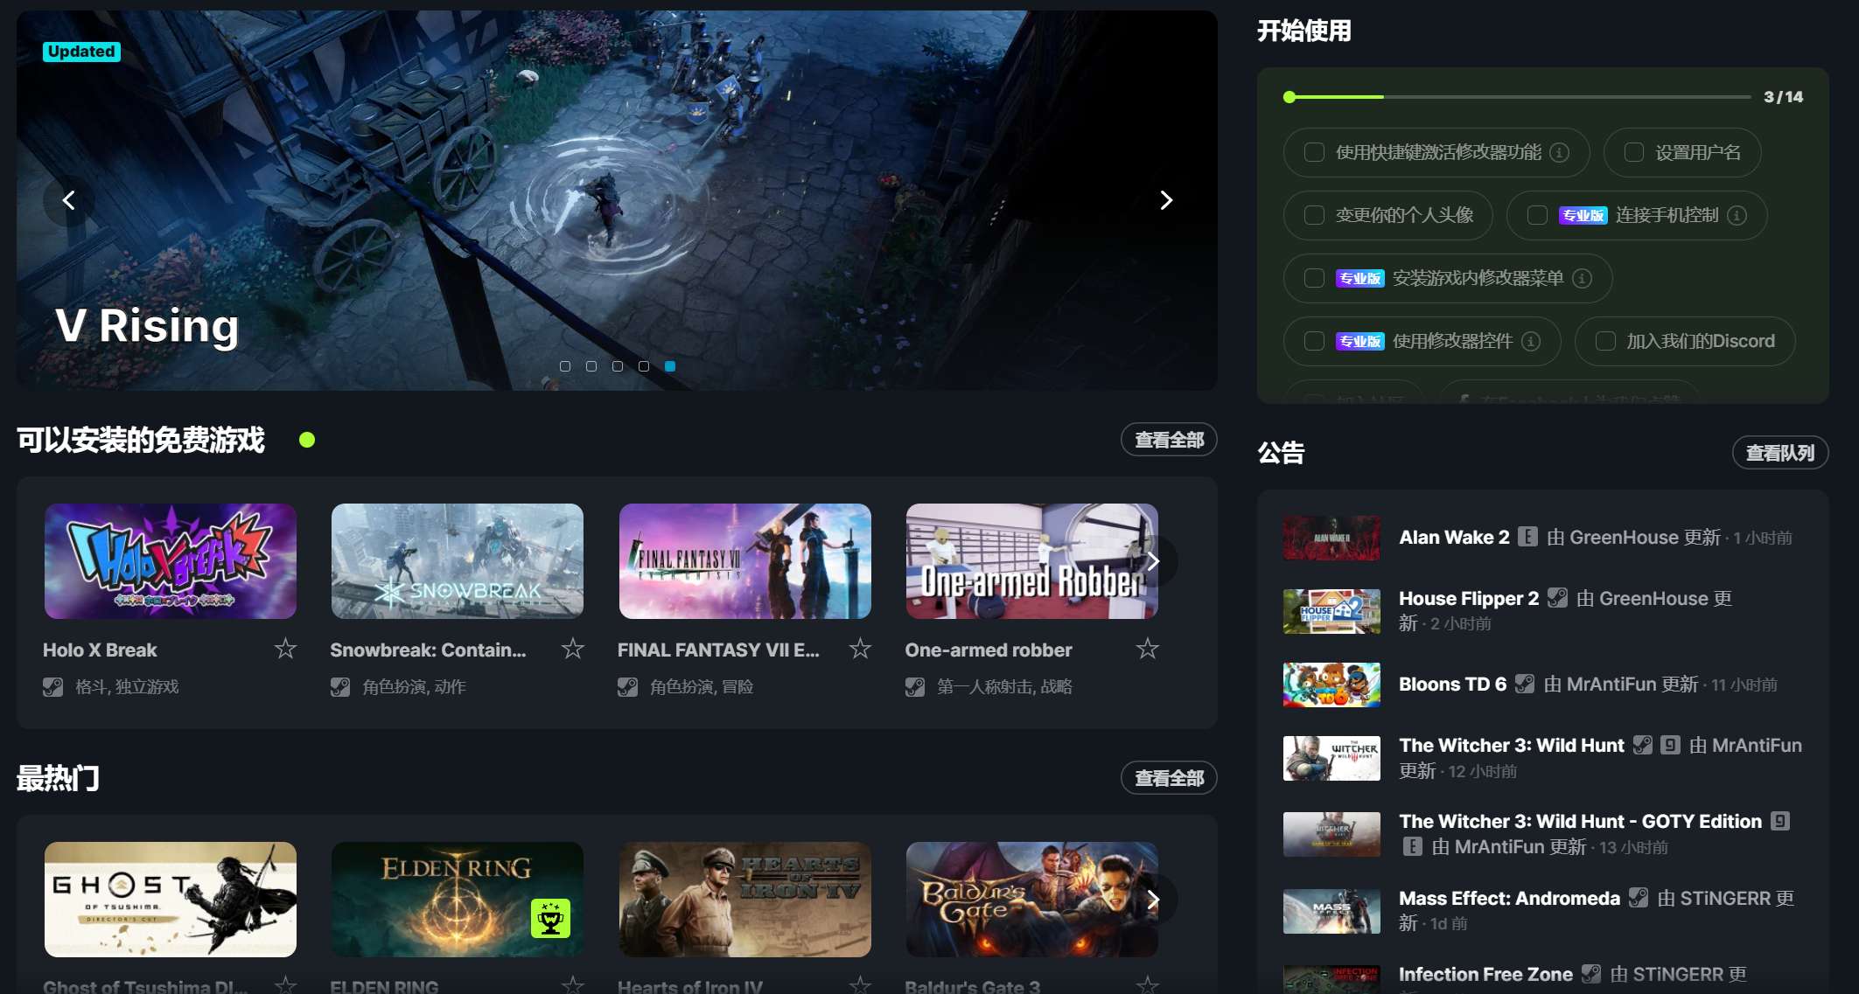
Task: Click the trophy badge on ELDEN RING
Action: [x=550, y=918]
